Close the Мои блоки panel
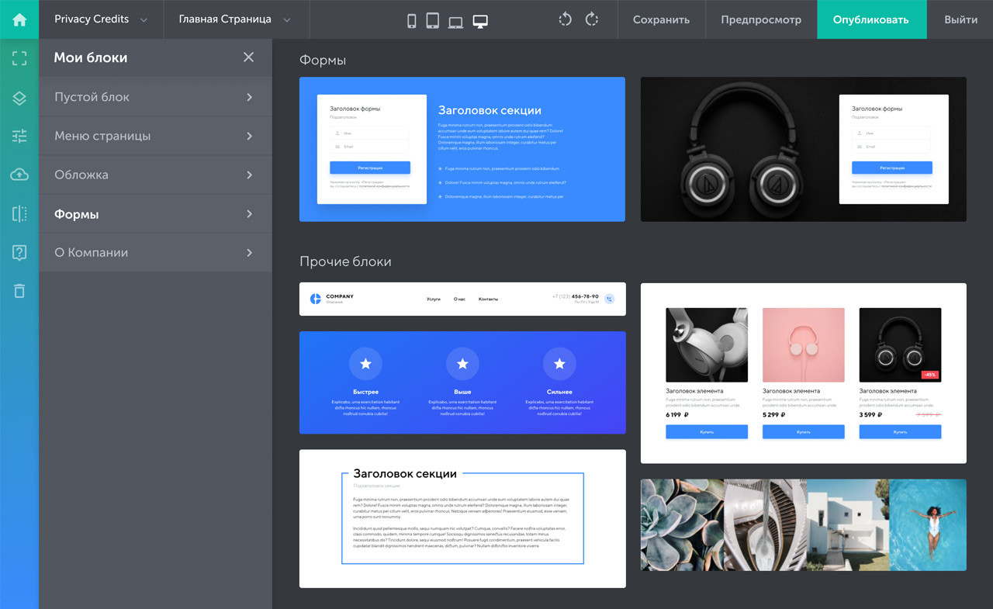Viewport: 993px width, 609px height. 248,57
